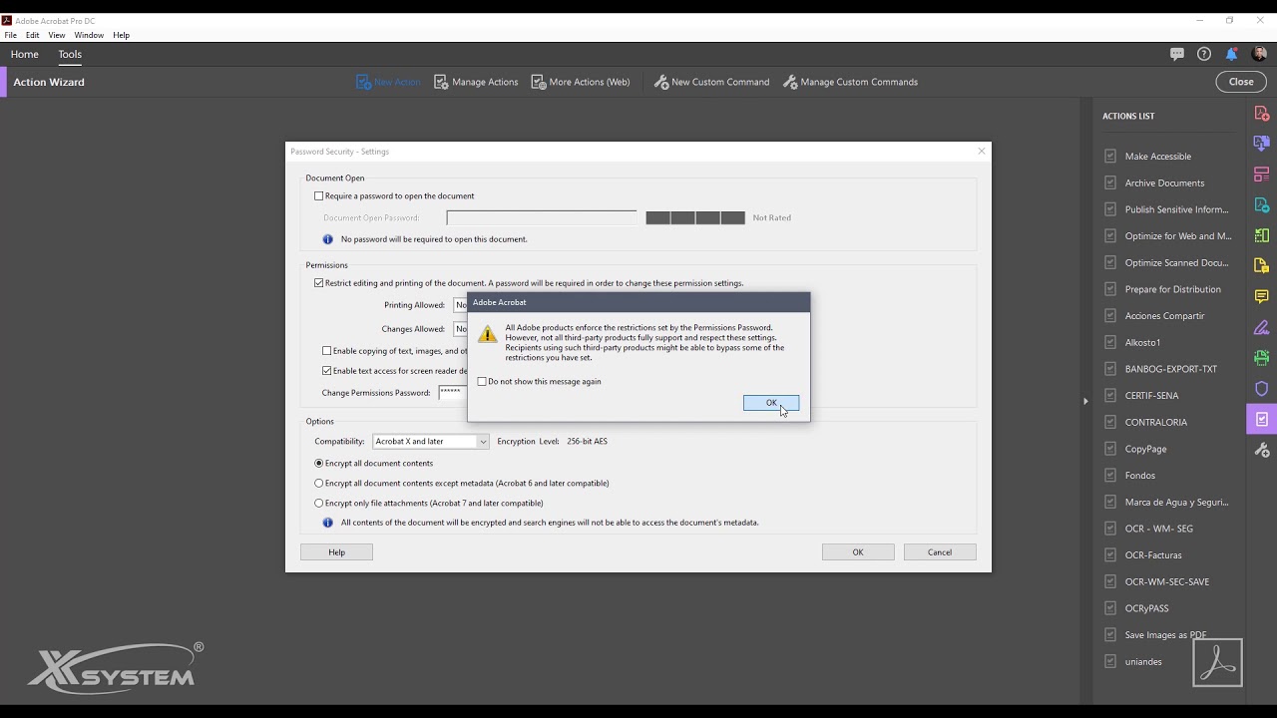Open the Edit menu
This screenshot has height=718, width=1277.
coord(33,35)
